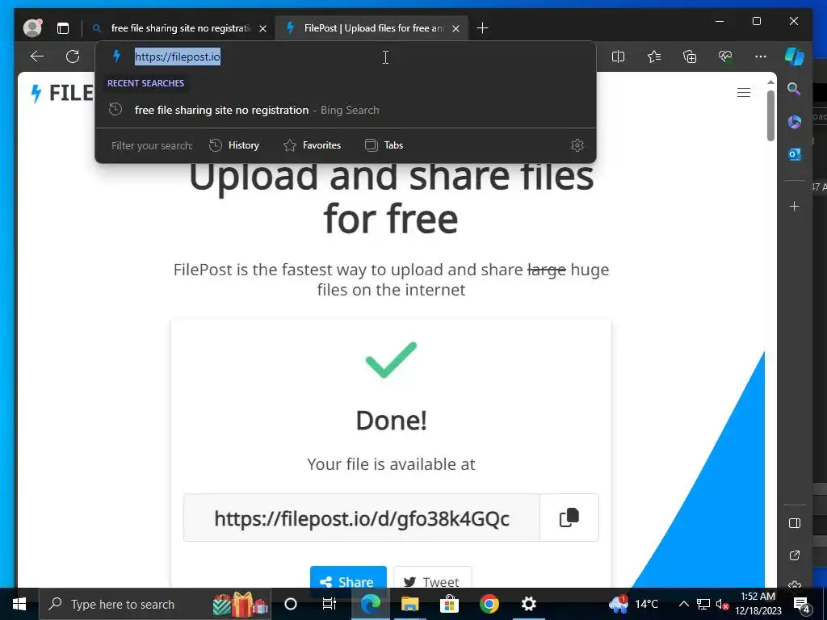The height and width of the screenshot is (620, 827).
Task: Filter search by Favorites
Action: pyautogui.click(x=313, y=145)
